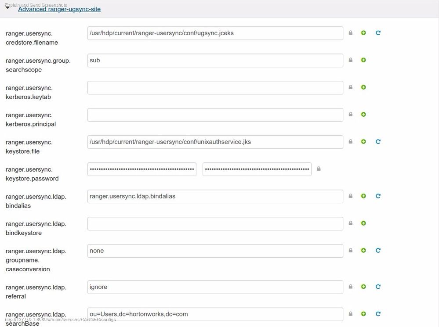
Task: Click lock icon for ldap.referral property
Action: pos(351,287)
